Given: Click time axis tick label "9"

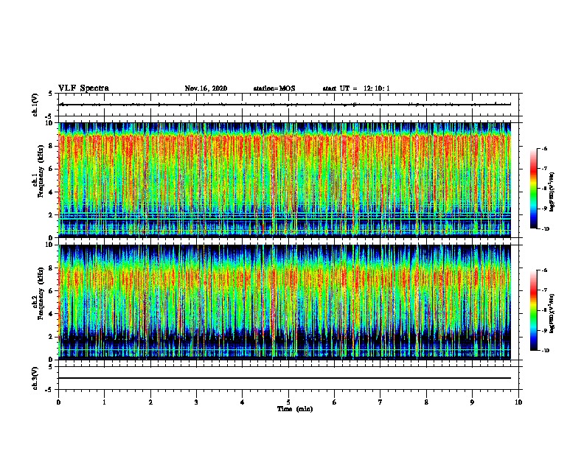Looking at the screenshot, I should [x=472, y=402].
